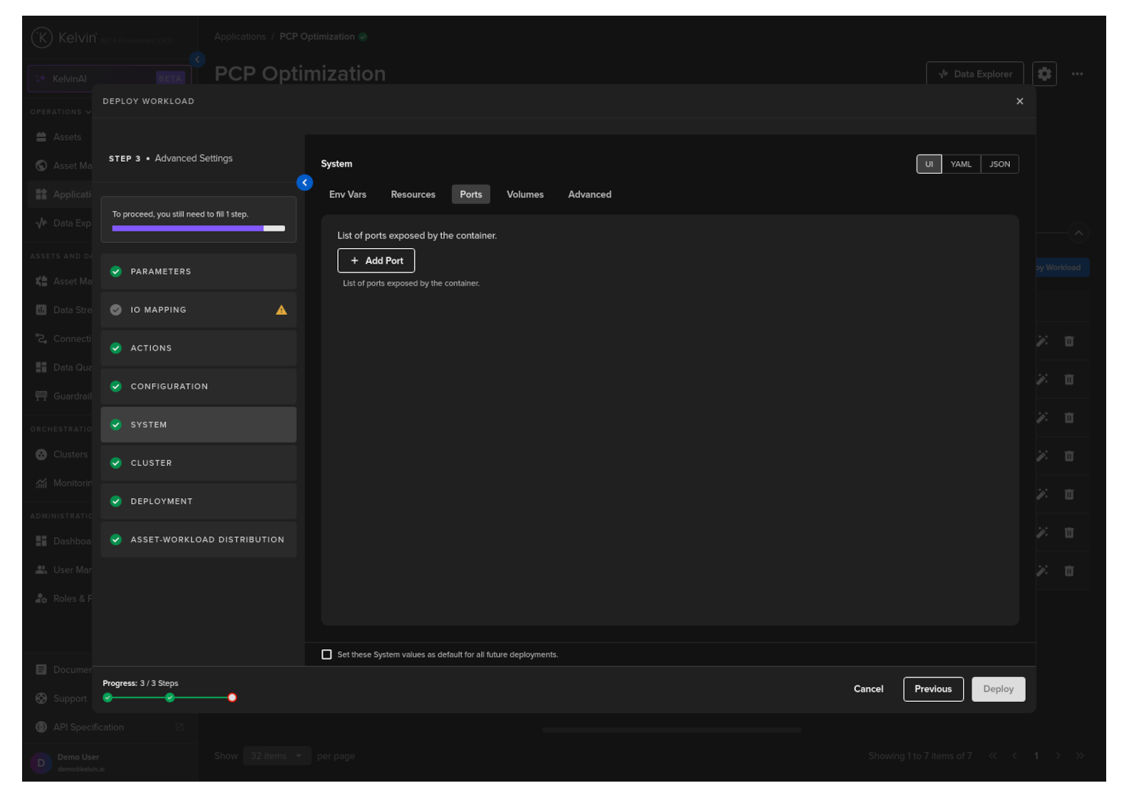
Task: Close the Deploy Workload dialog
Action: [x=1019, y=101]
